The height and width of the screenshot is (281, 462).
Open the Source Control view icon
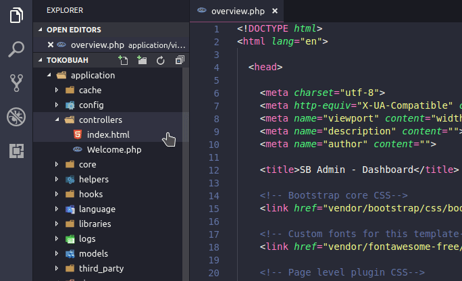point(16,83)
